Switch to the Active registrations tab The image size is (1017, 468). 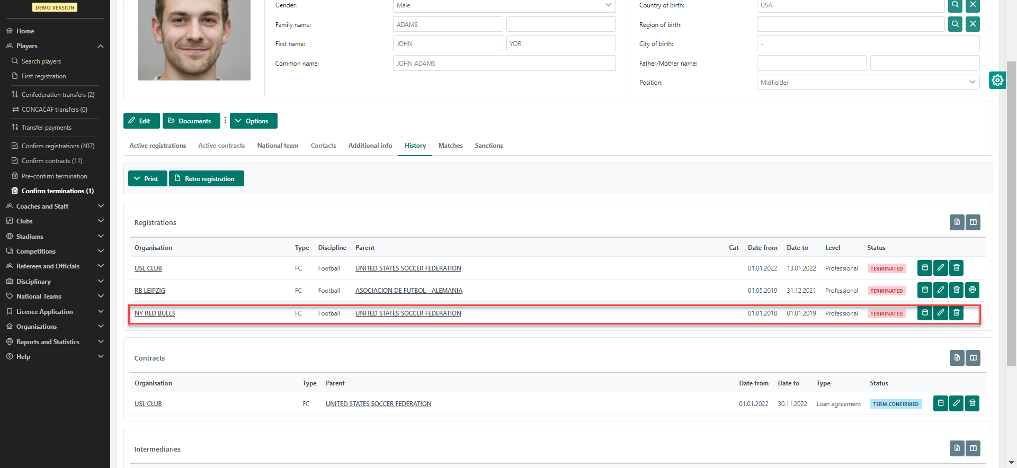click(157, 146)
